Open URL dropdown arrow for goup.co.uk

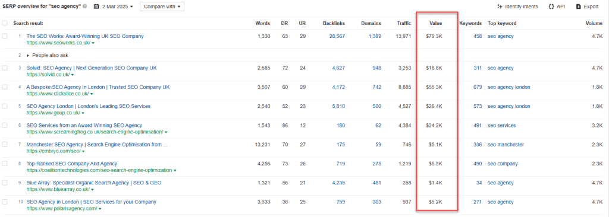[83, 113]
